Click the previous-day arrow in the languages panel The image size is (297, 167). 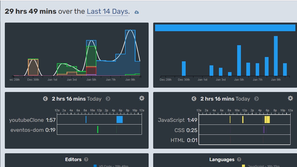click(194, 99)
